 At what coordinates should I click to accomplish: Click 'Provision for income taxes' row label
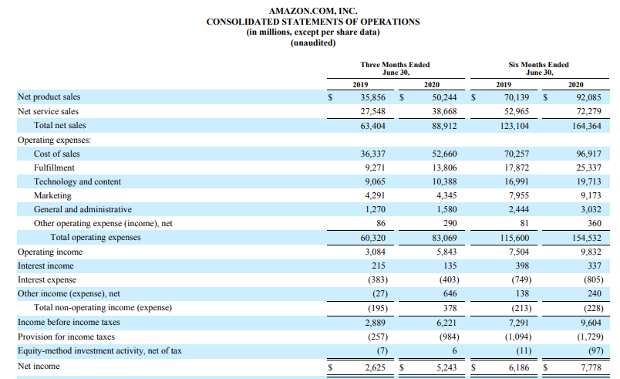[66, 337]
